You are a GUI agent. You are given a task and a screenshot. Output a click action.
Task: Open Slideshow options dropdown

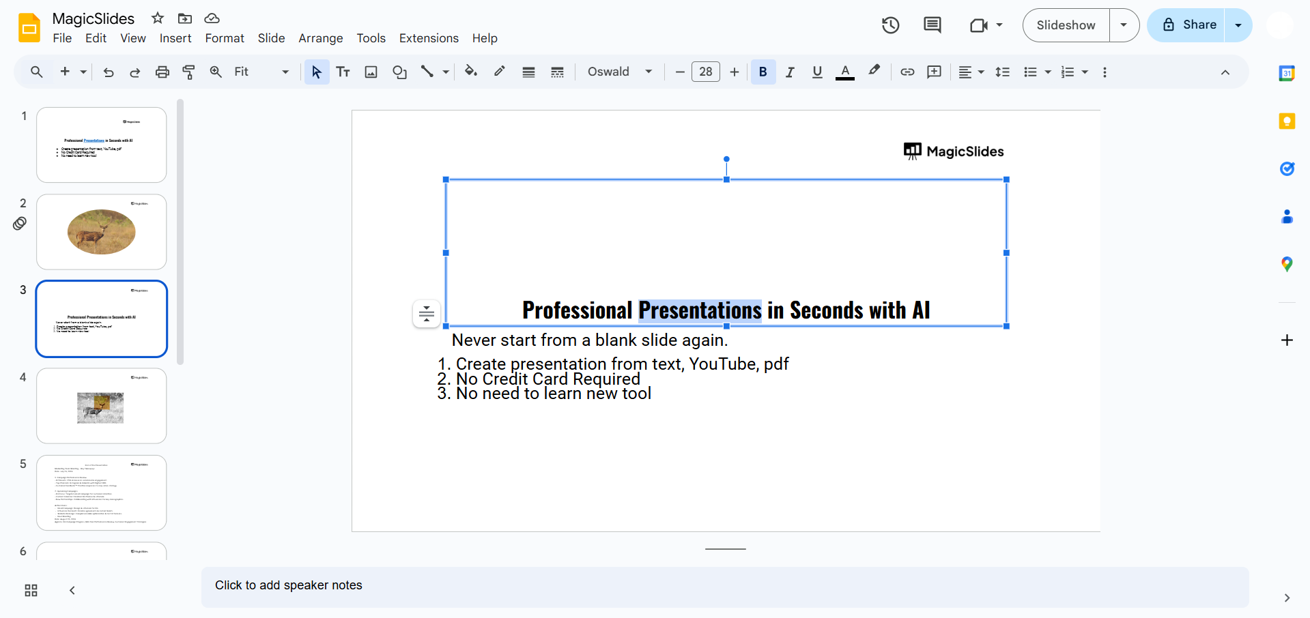point(1124,25)
